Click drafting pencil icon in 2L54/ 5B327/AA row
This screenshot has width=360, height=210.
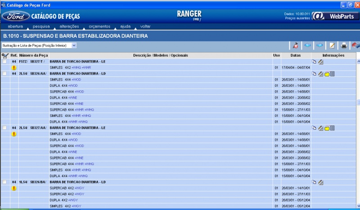click(x=320, y=128)
